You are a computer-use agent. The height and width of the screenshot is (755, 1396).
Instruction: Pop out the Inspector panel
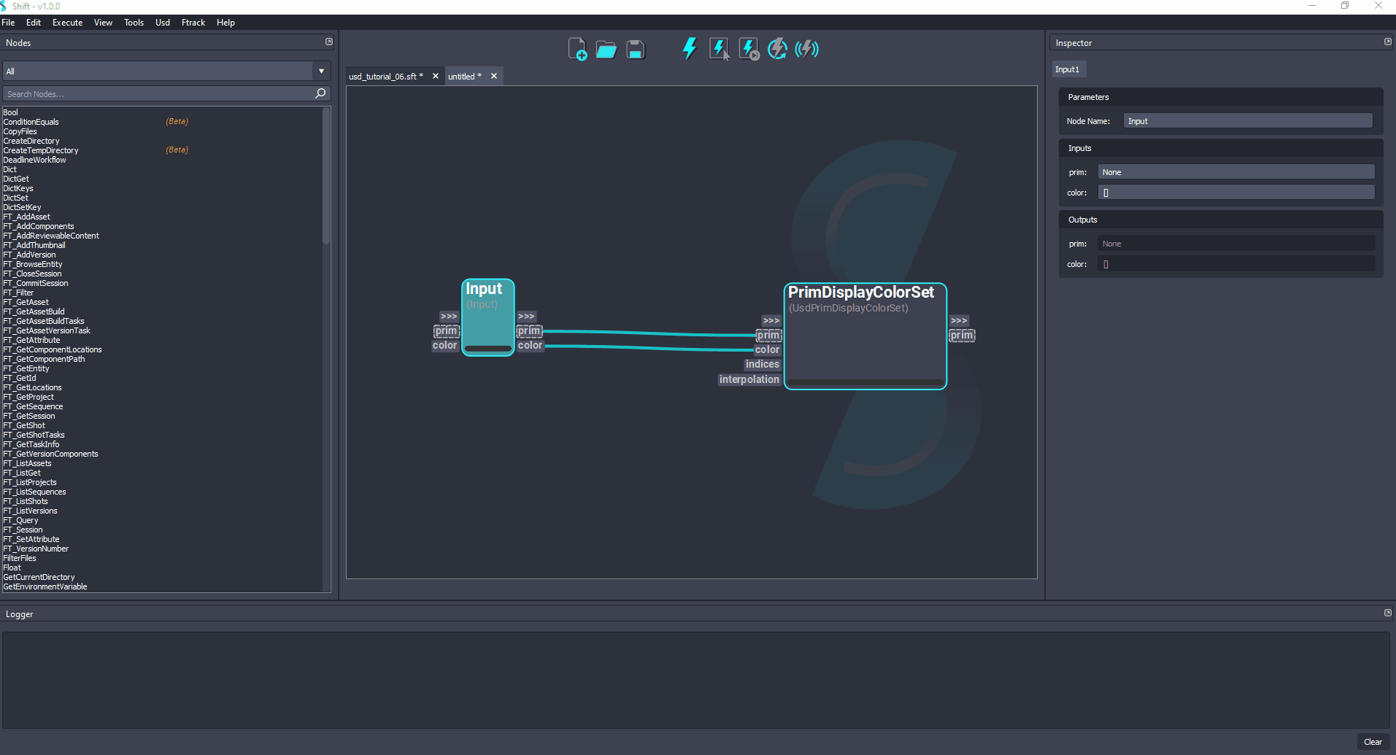1387,42
